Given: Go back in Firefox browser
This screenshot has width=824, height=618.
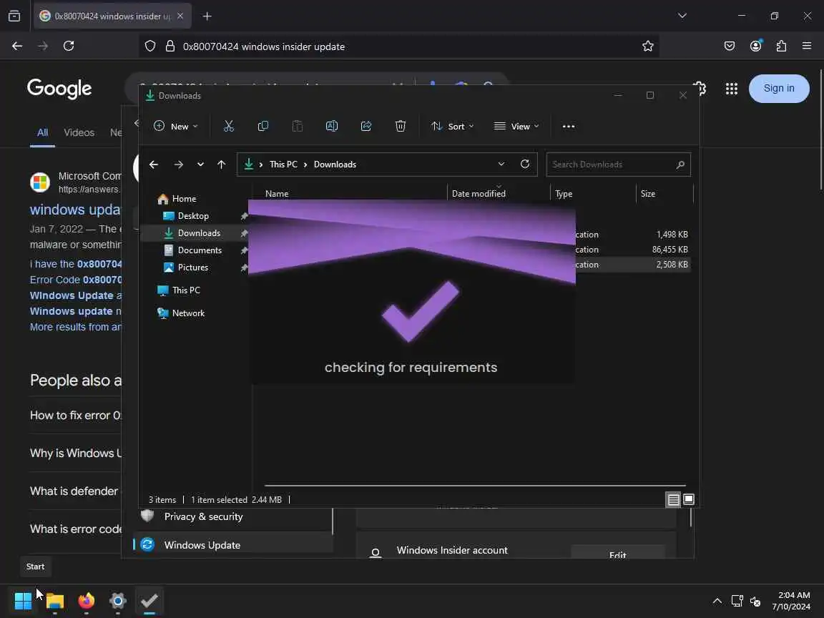Looking at the screenshot, I should pyautogui.click(x=17, y=46).
